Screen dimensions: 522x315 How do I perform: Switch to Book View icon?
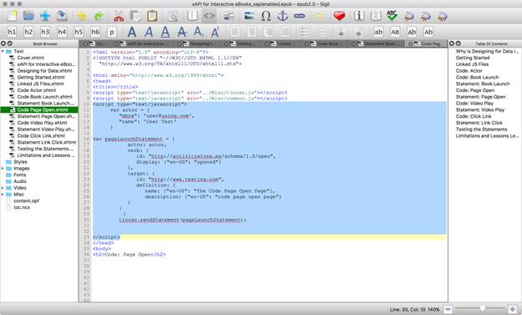(192, 16)
